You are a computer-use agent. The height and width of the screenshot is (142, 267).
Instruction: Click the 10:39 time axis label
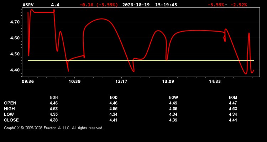74,82
